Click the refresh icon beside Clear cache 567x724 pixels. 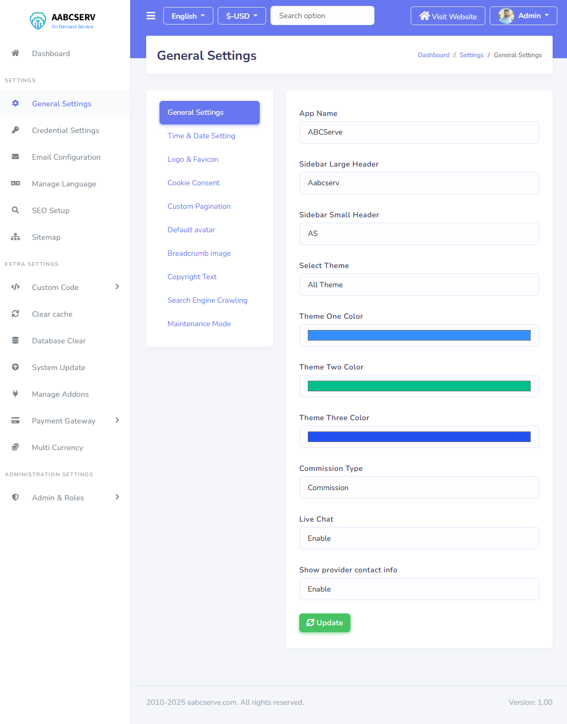point(15,313)
